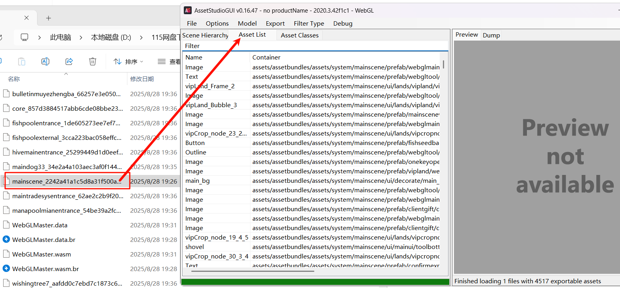Select the shovel asset row
The height and width of the screenshot is (288, 620).
(312, 247)
